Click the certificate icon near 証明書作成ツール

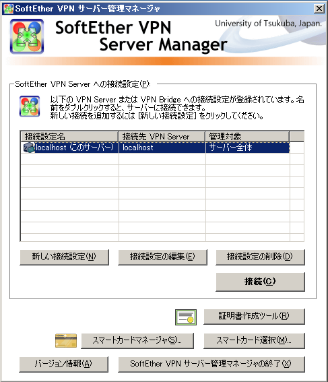coord(186,317)
